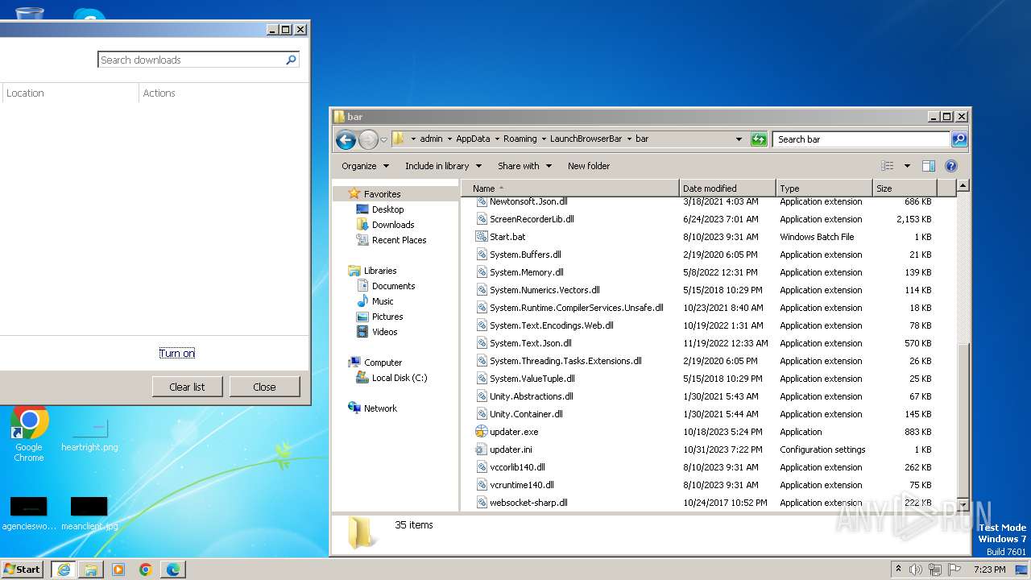Click the Explorer Forward navigation arrow
The width and height of the screenshot is (1031, 580).
(x=368, y=139)
